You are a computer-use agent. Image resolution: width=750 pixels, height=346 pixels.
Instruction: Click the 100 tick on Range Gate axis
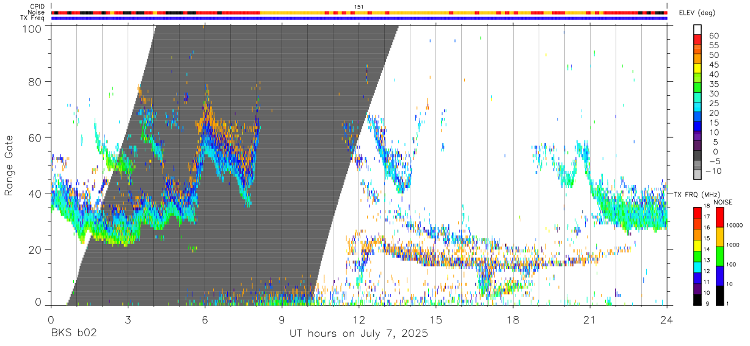pos(32,29)
